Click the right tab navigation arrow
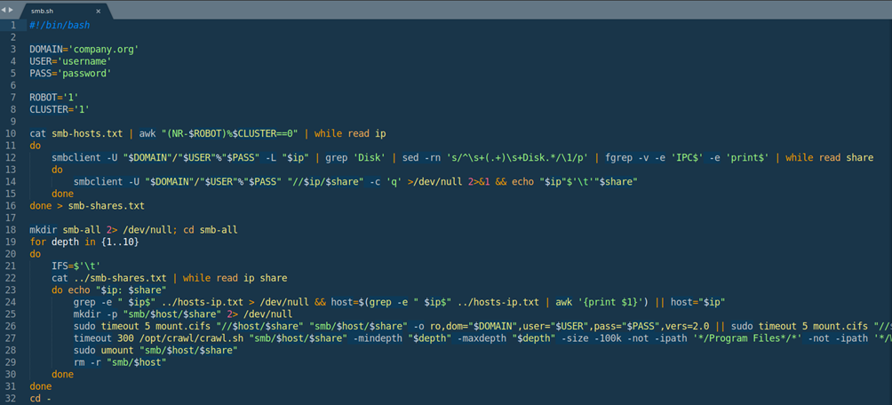The width and height of the screenshot is (892, 405). [12, 10]
